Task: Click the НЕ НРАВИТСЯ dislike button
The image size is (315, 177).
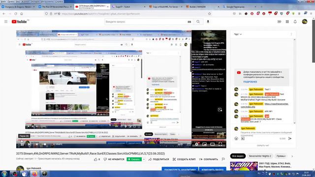Action: tap(114, 159)
